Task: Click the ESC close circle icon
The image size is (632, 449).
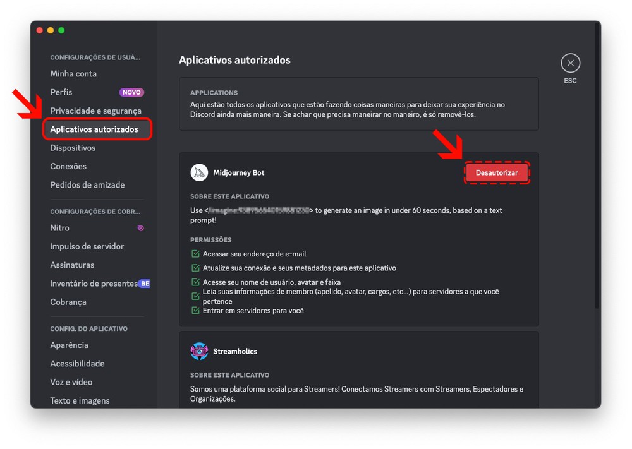Action: point(570,63)
